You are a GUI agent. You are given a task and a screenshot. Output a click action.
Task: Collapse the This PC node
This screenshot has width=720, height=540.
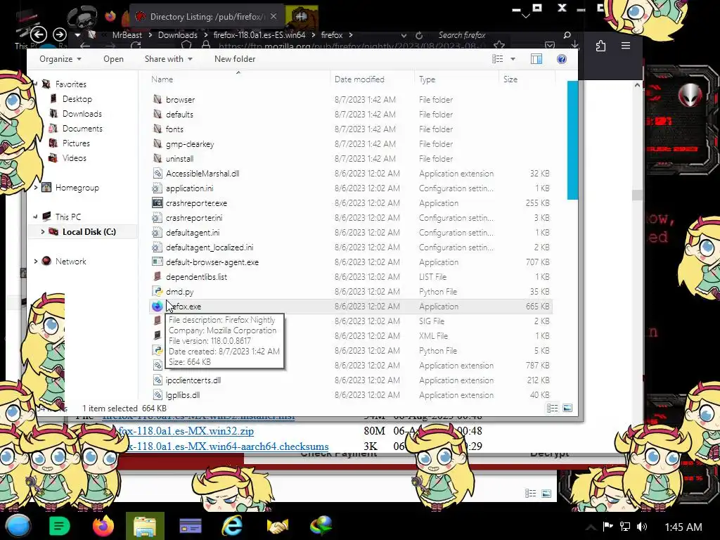click(35, 217)
